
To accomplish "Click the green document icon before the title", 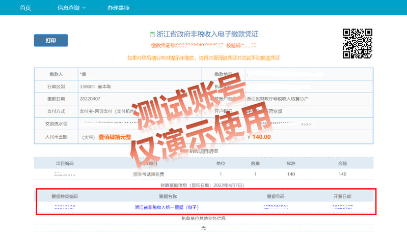I will 152,35.
